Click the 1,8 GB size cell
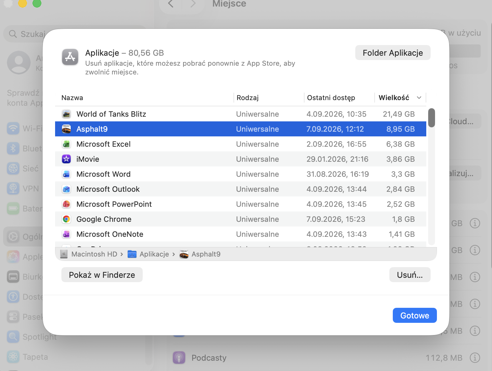Image resolution: width=492 pixels, height=371 pixels. [x=403, y=219]
